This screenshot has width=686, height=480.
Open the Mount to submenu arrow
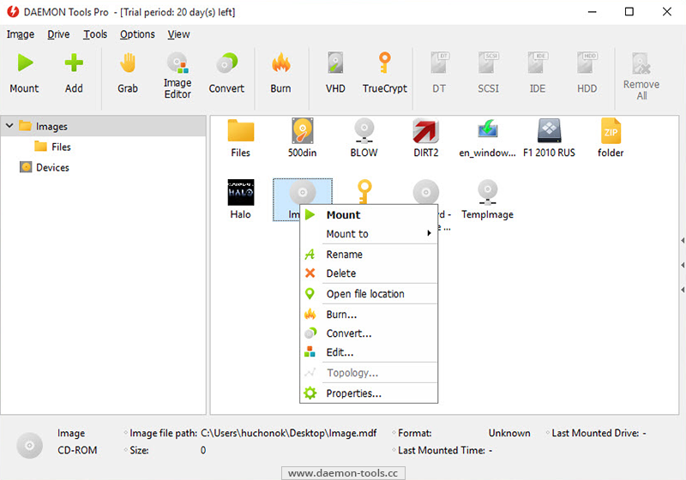coord(430,233)
